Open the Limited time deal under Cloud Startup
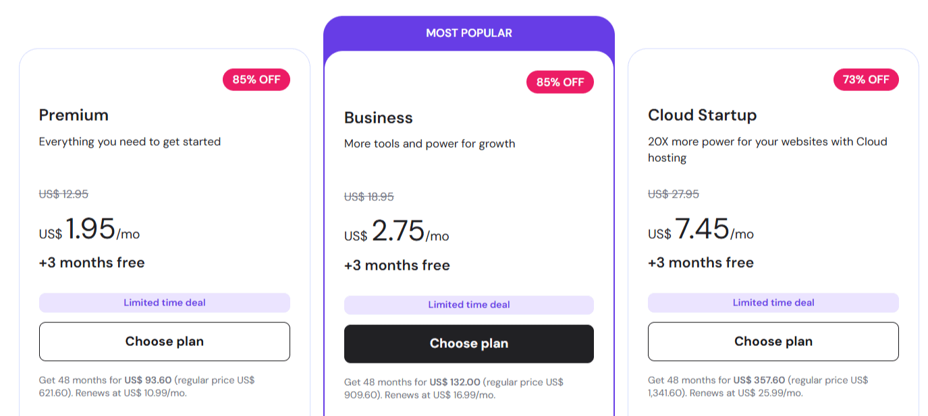Image resolution: width=928 pixels, height=416 pixels. coord(773,302)
